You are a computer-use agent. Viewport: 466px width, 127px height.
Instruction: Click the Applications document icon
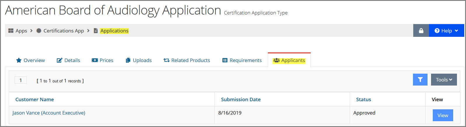coord(96,30)
